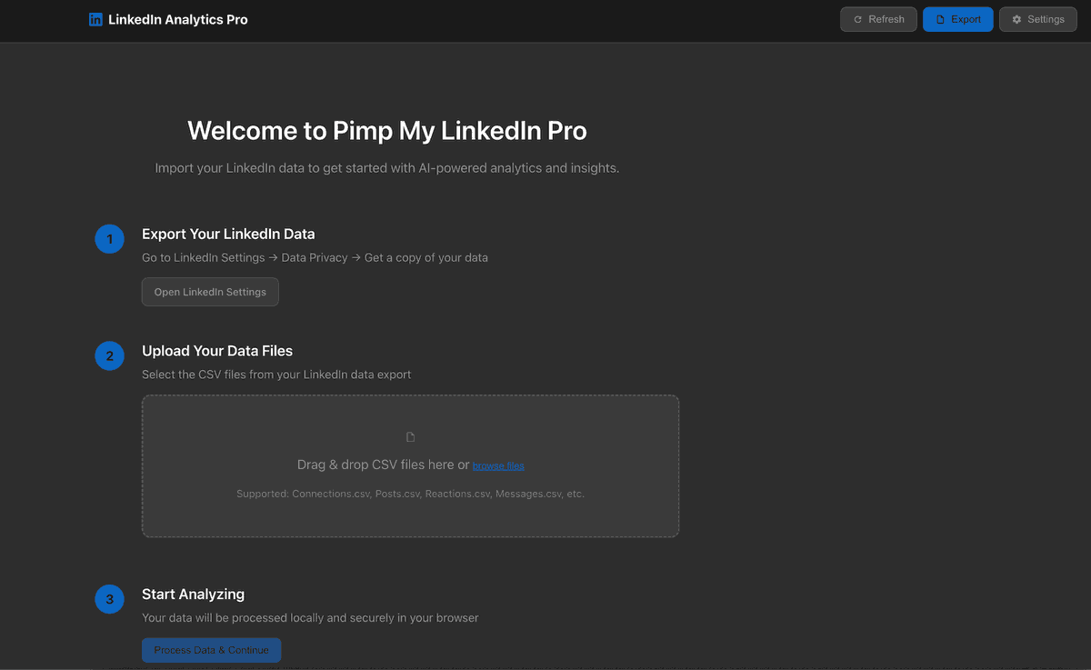Click the Start Analyzing section heading

click(193, 594)
